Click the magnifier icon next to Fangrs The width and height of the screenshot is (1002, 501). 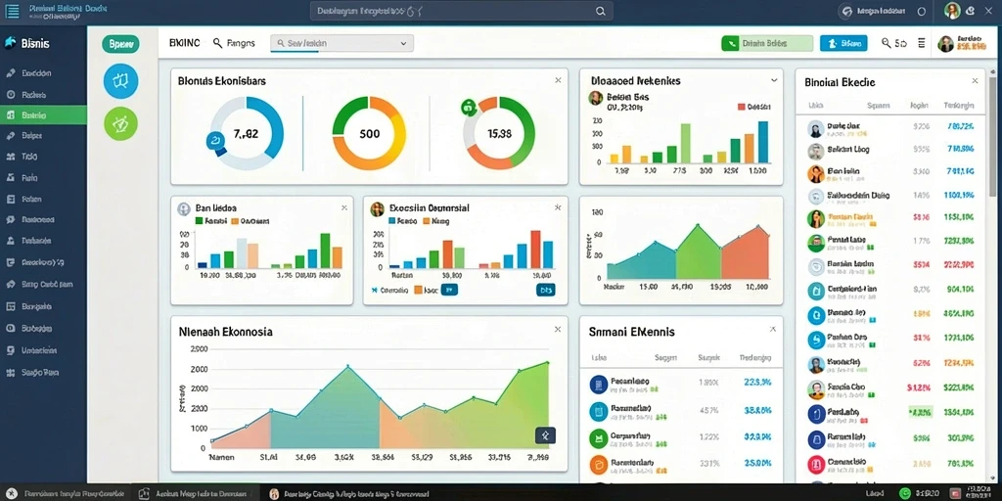click(x=217, y=43)
